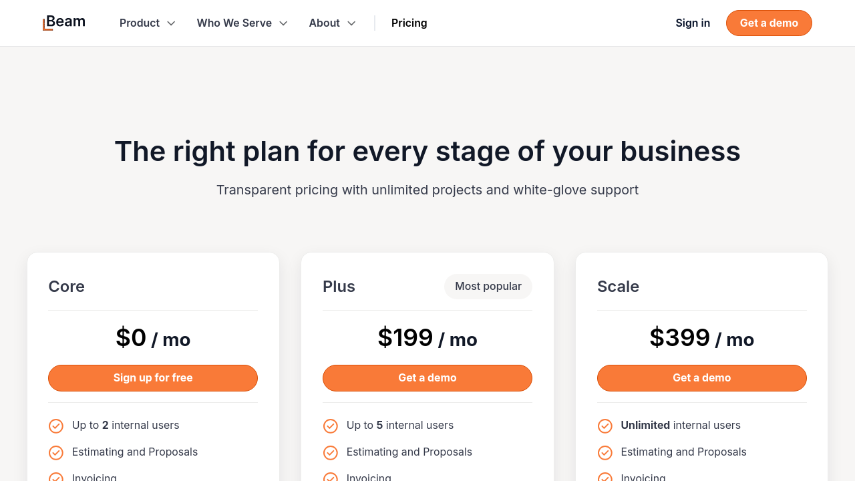Click the Most popular badge
This screenshot has width=855, height=481.
[x=488, y=286]
